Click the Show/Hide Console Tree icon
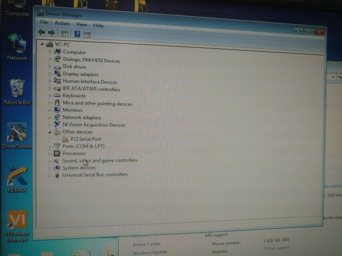 64,34
